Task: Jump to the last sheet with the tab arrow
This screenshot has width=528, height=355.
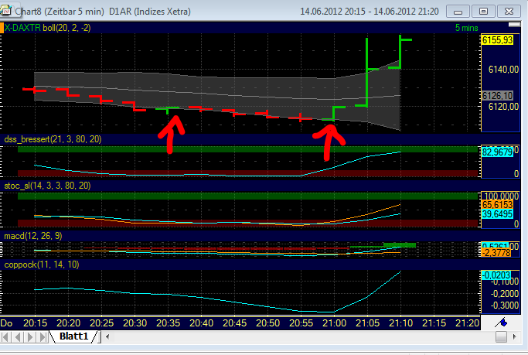Action: coord(43,336)
